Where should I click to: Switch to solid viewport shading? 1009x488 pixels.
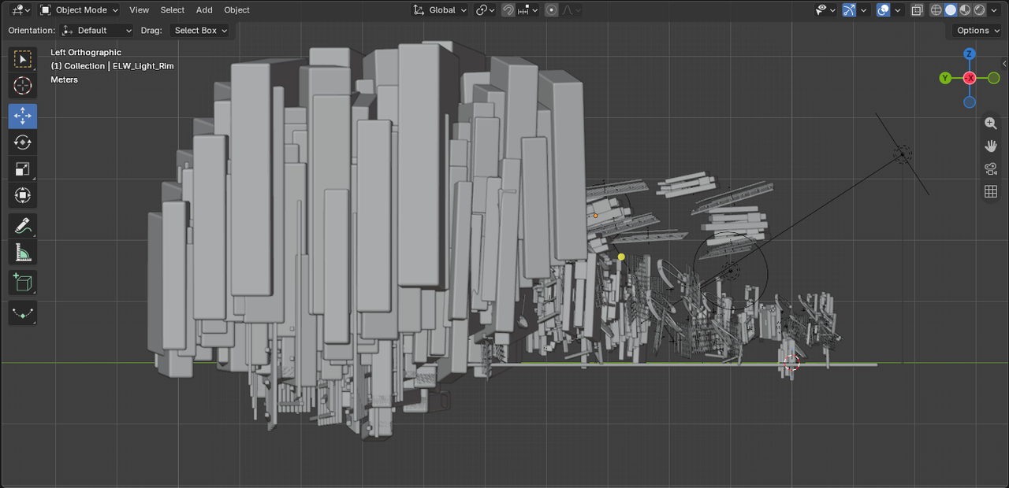(x=951, y=10)
